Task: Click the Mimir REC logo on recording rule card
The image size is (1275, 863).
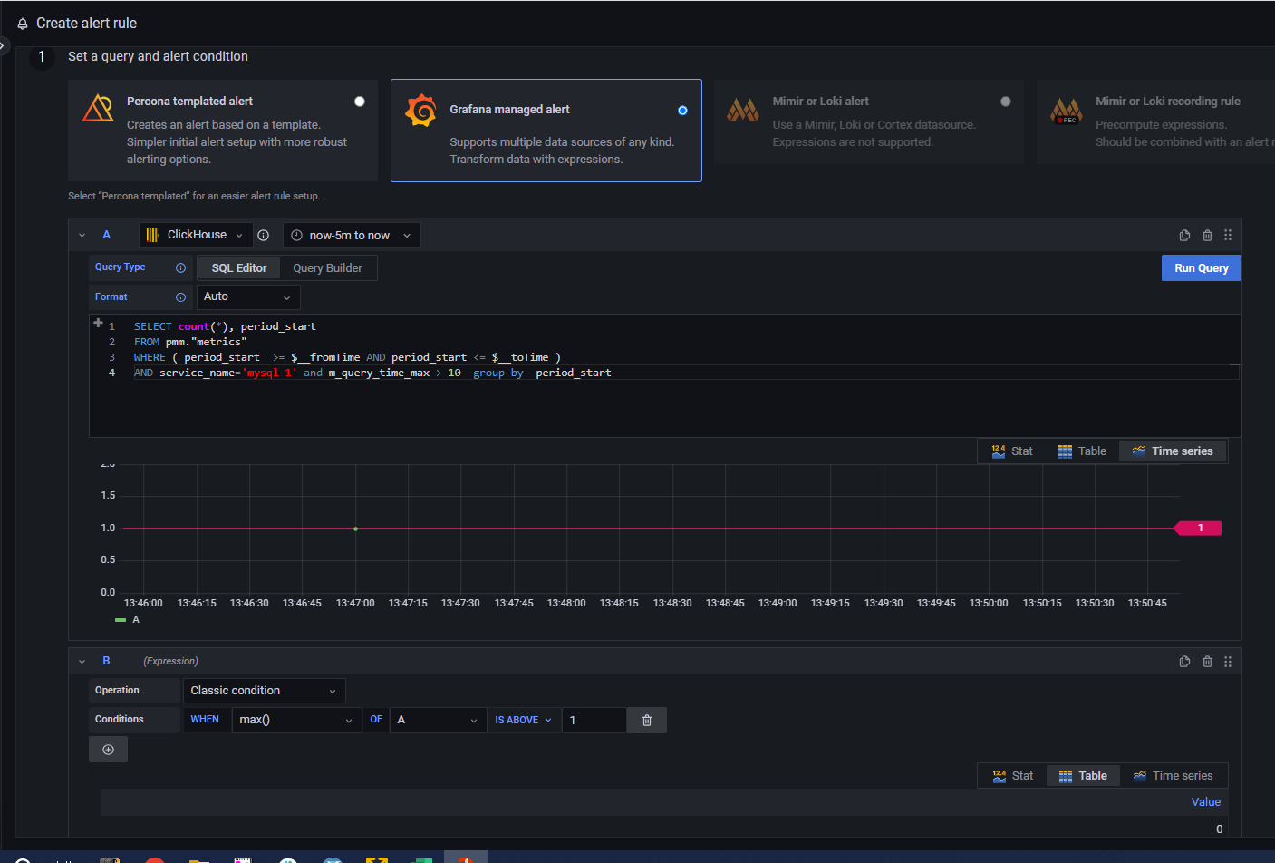Action: 1066,111
